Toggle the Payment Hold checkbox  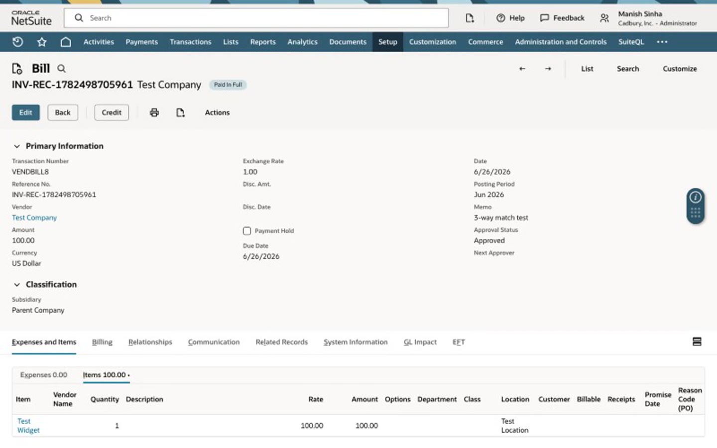247,230
